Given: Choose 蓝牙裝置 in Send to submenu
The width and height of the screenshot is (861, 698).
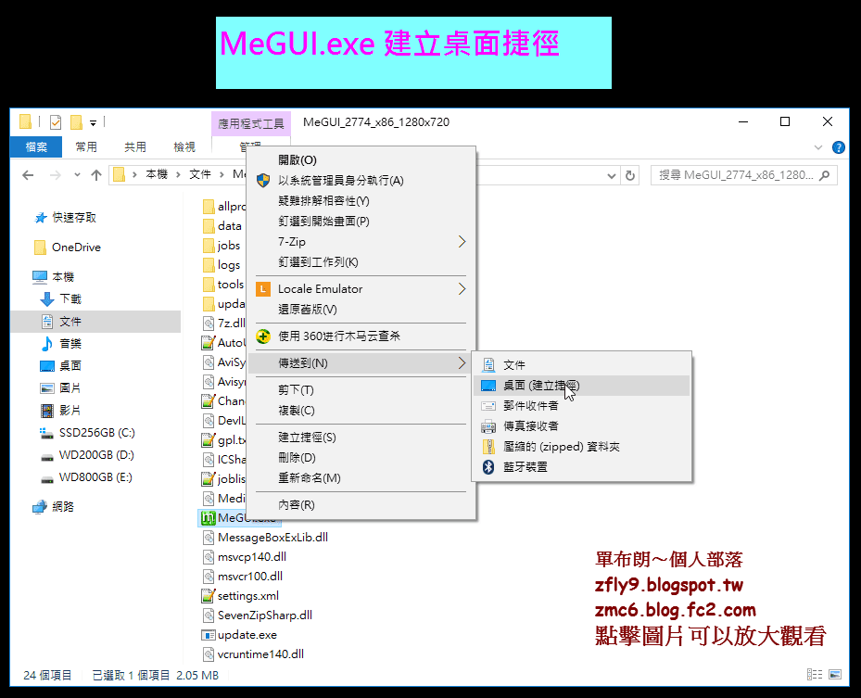Looking at the screenshot, I should pos(581,467).
